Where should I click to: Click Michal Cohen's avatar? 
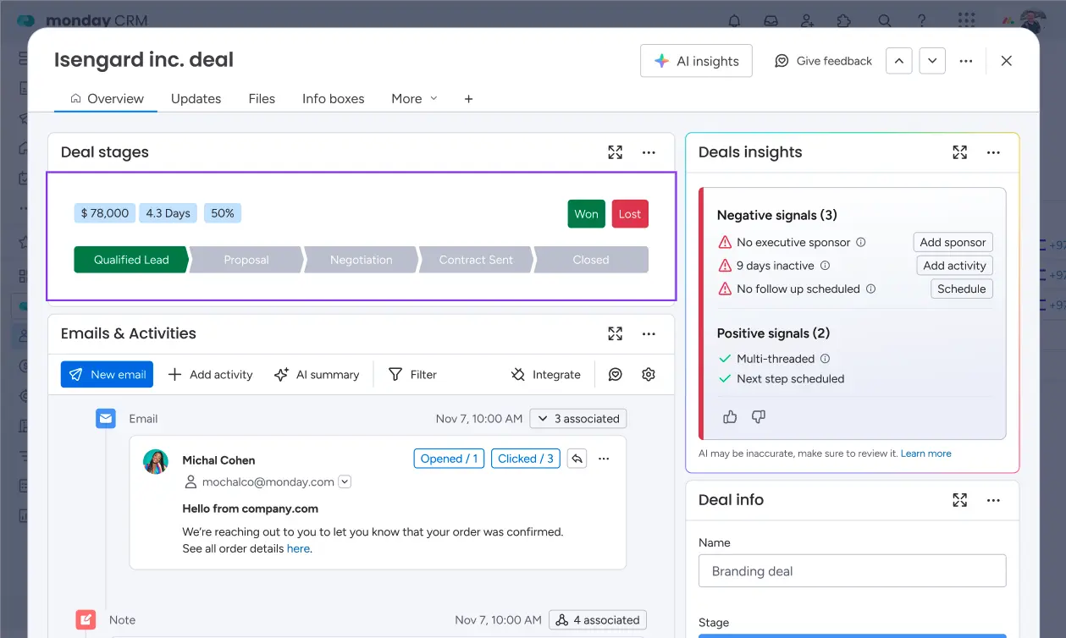[156, 461]
